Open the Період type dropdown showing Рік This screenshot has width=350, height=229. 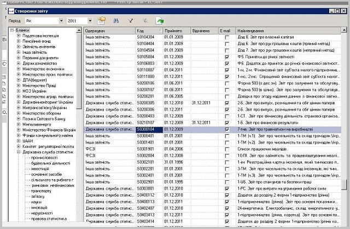click(x=60, y=21)
